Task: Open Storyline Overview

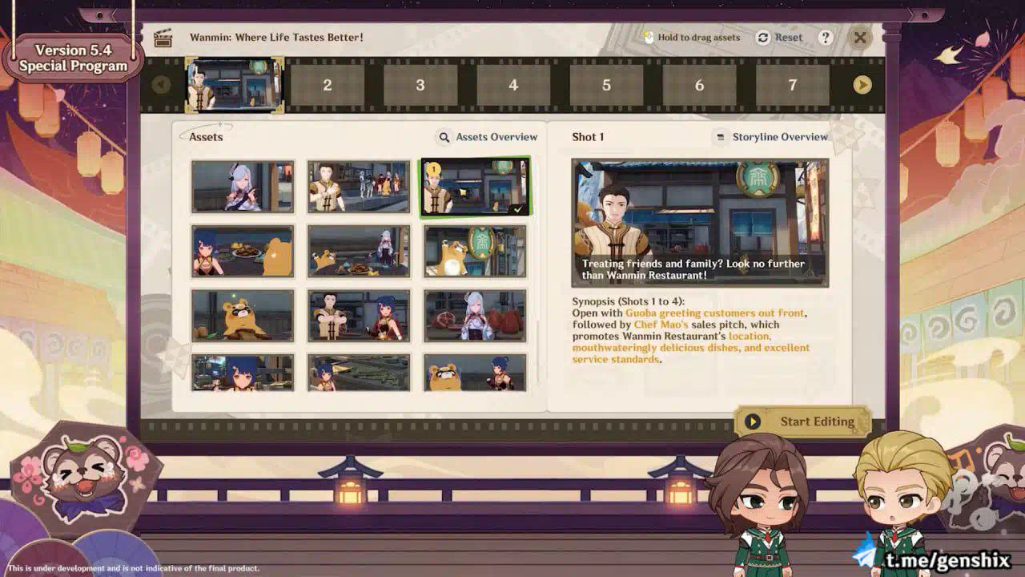Action: point(771,137)
